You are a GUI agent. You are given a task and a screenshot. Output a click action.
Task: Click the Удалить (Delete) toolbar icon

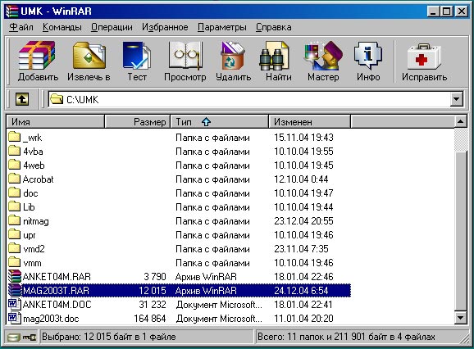pyautogui.click(x=233, y=56)
